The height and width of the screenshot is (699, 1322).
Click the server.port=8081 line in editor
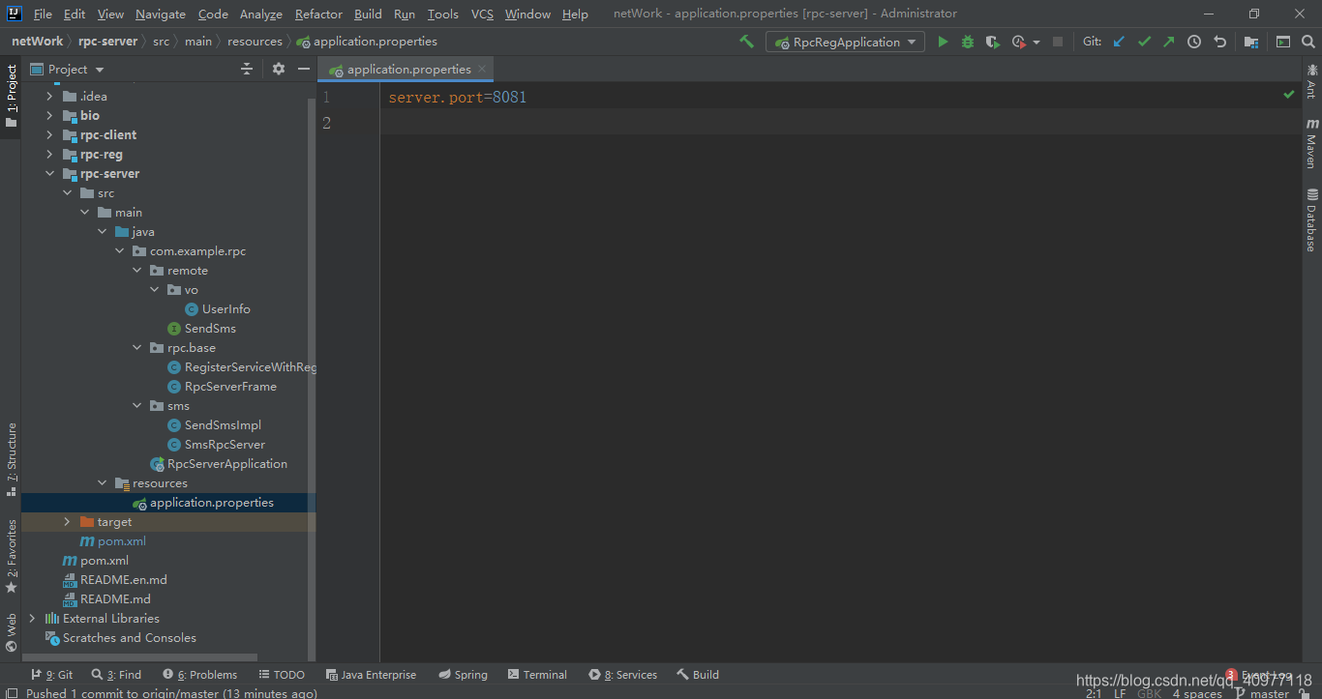pyautogui.click(x=457, y=98)
